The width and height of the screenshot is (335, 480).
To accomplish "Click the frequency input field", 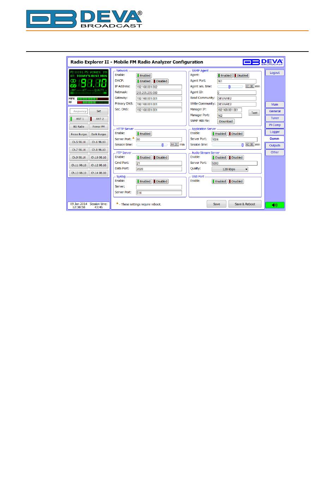I will [79, 111].
